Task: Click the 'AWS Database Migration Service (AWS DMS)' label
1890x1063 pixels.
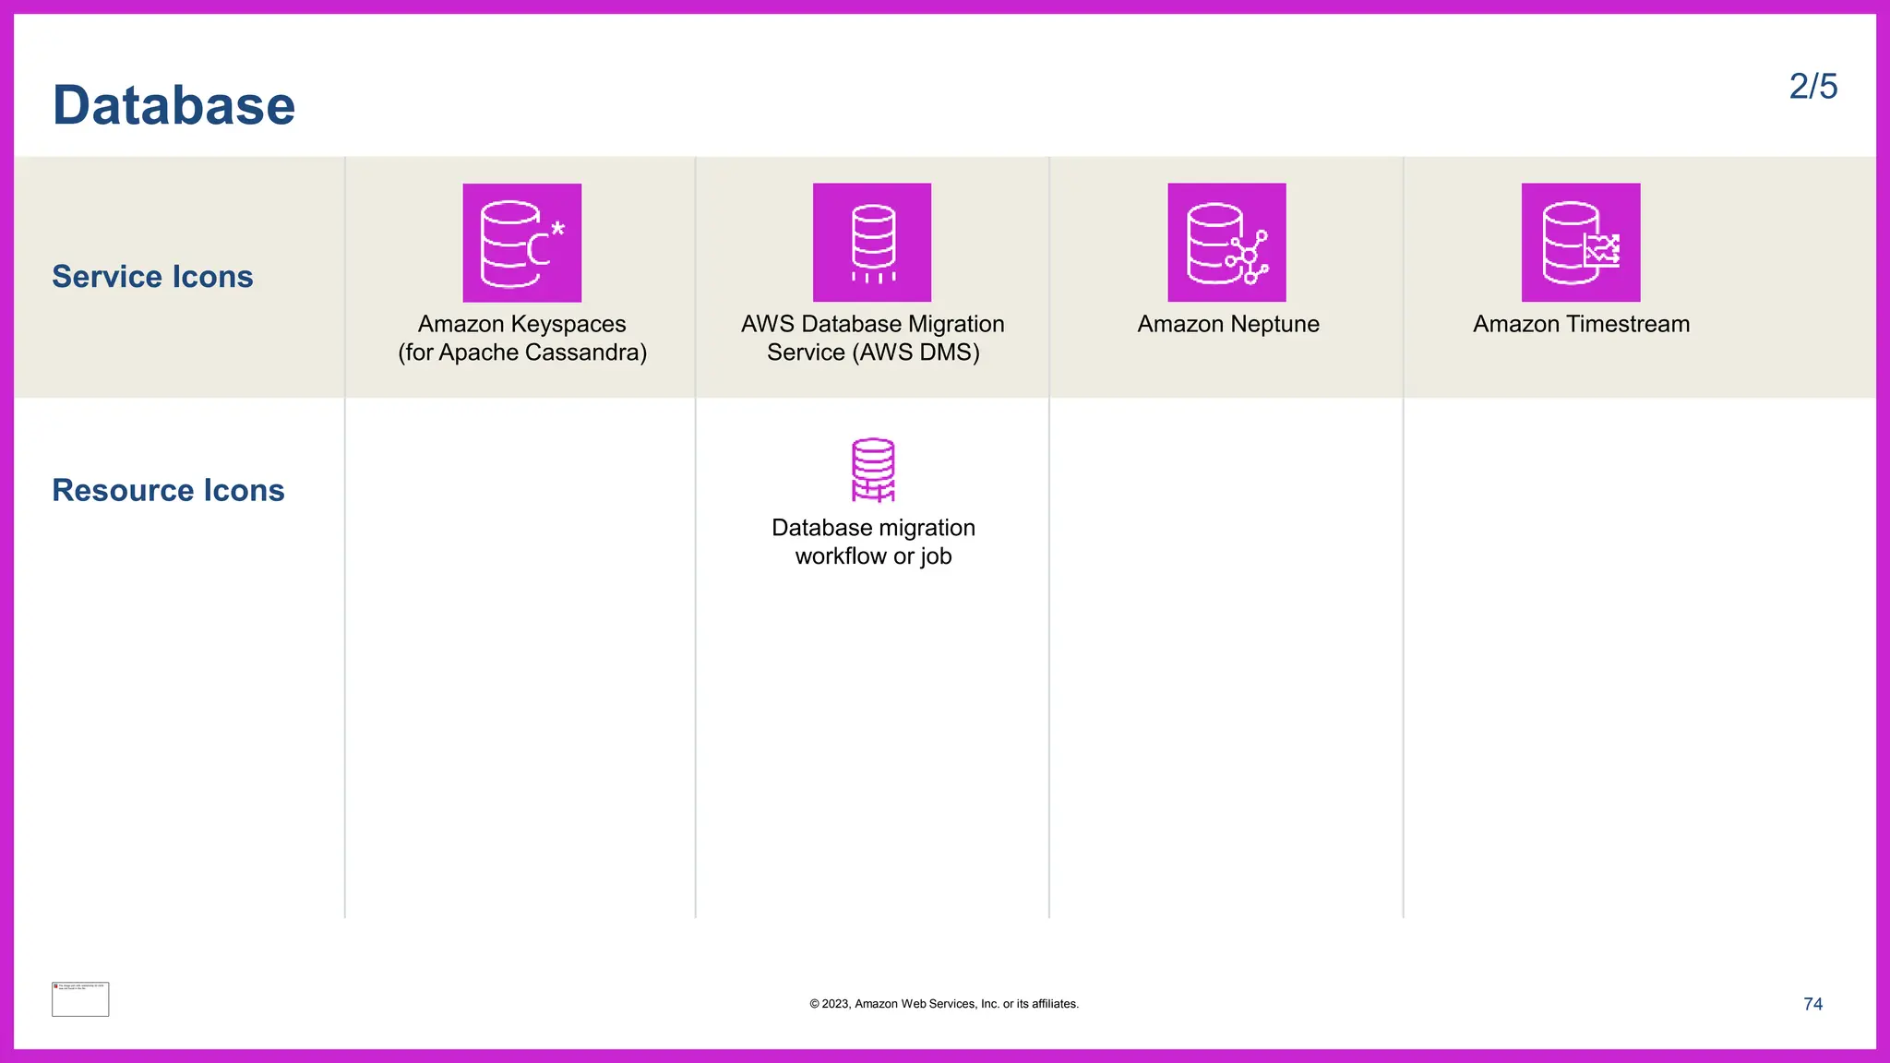Action: [x=873, y=338]
